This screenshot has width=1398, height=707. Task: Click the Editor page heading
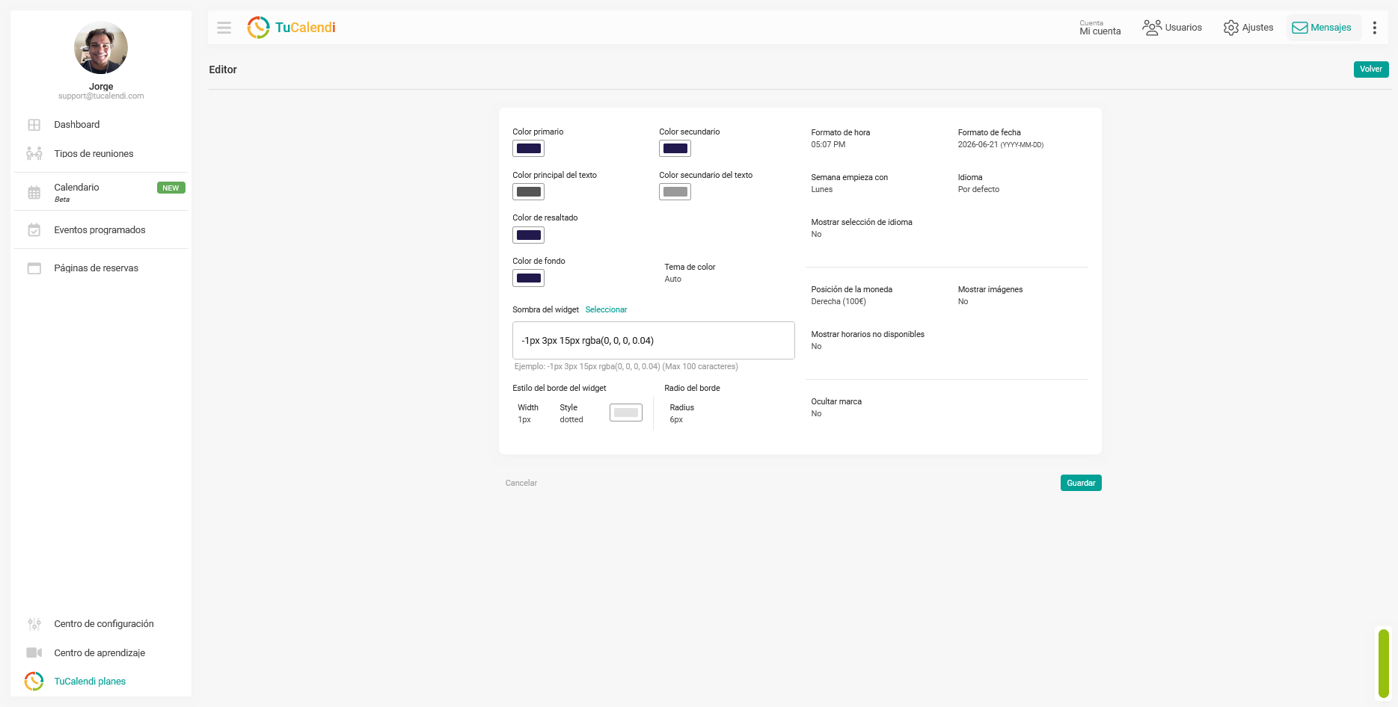pos(223,70)
